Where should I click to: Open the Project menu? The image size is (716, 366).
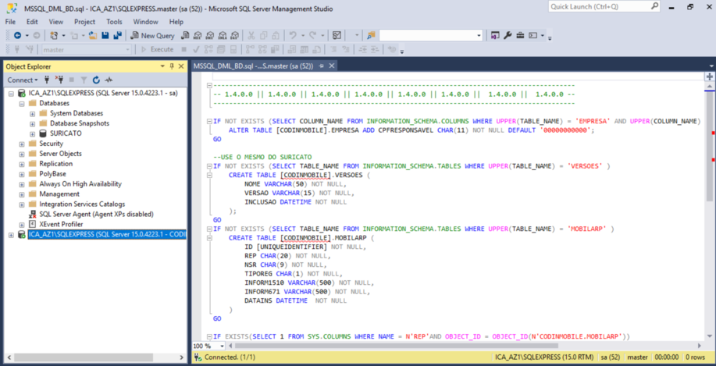85,21
